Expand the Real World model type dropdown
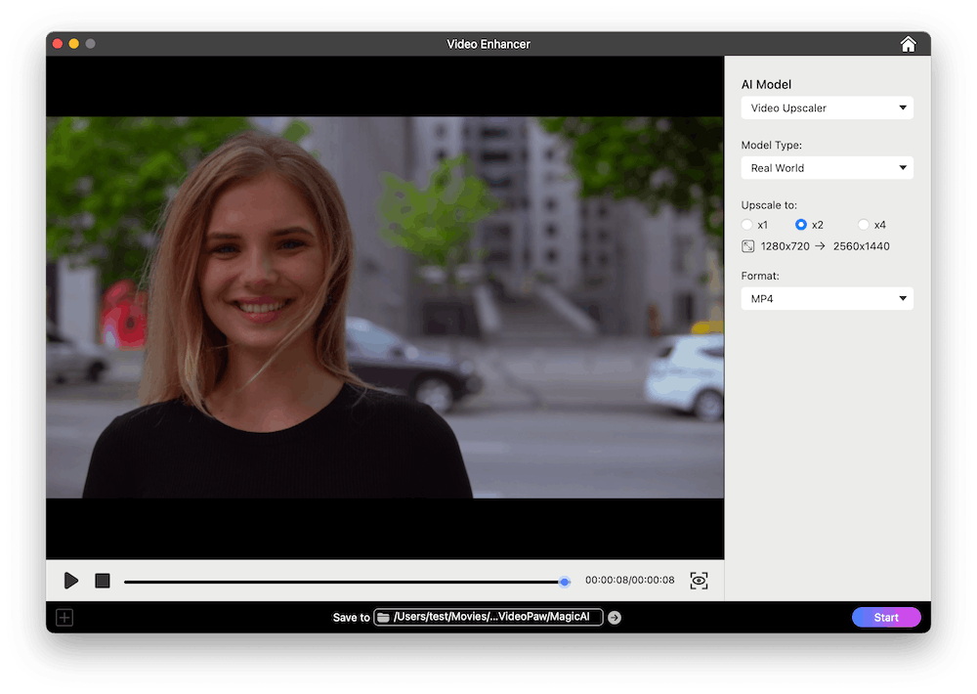This screenshot has height=694, width=977. pos(827,168)
